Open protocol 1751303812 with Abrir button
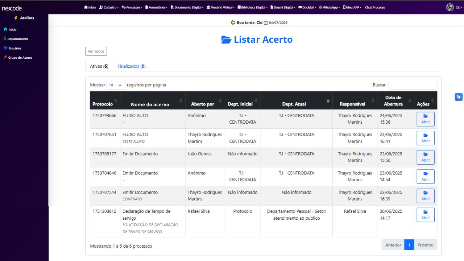This screenshot has height=261, width=464. (x=425, y=215)
